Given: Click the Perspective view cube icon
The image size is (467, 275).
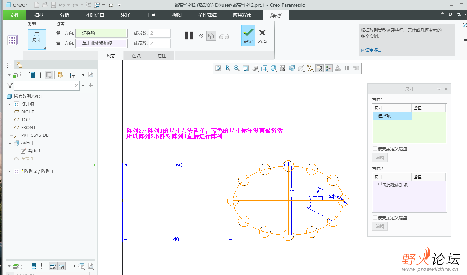Looking at the screenshot, I should [x=292, y=68].
